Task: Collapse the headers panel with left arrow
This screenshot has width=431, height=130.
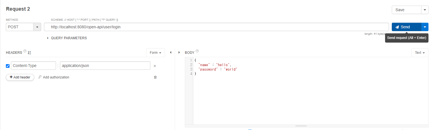Action: coord(171,52)
